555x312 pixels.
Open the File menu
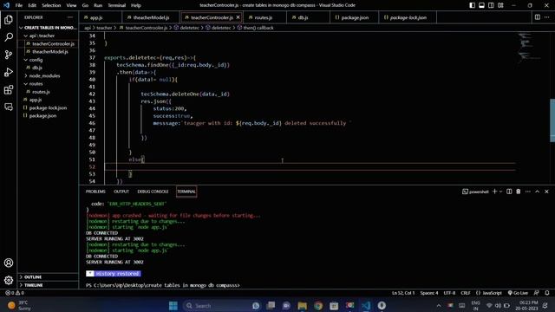[19, 5]
